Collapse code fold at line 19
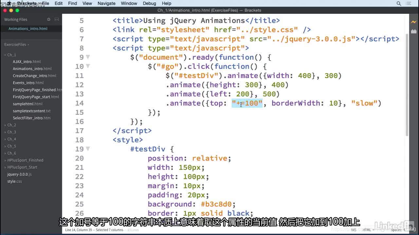This screenshot has height=235, width=419. click(88, 149)
